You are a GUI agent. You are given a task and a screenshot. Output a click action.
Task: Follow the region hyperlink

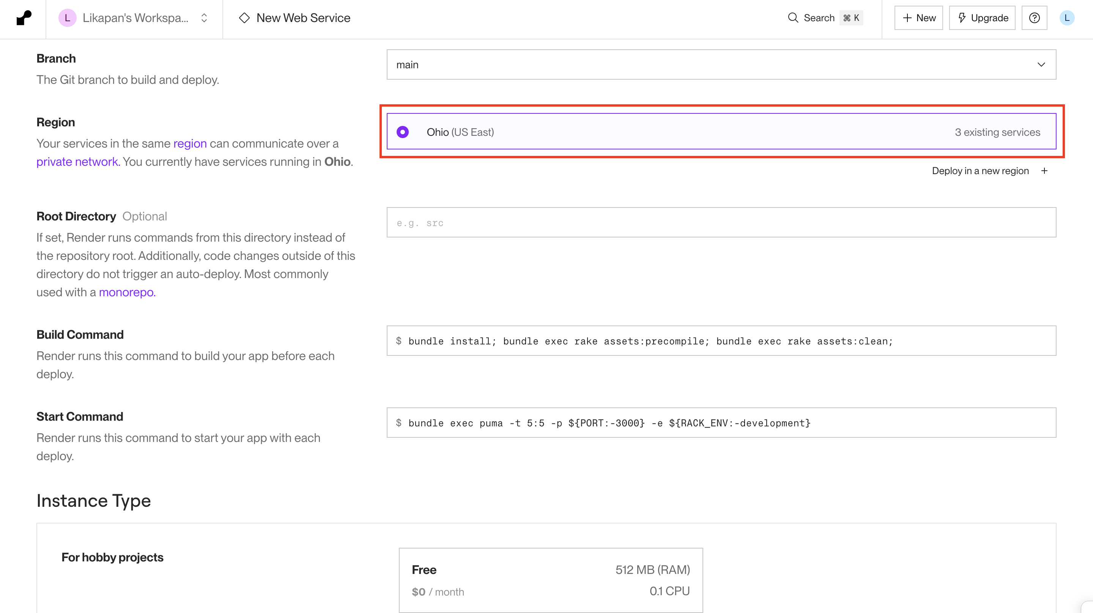[x=190, y=143]
